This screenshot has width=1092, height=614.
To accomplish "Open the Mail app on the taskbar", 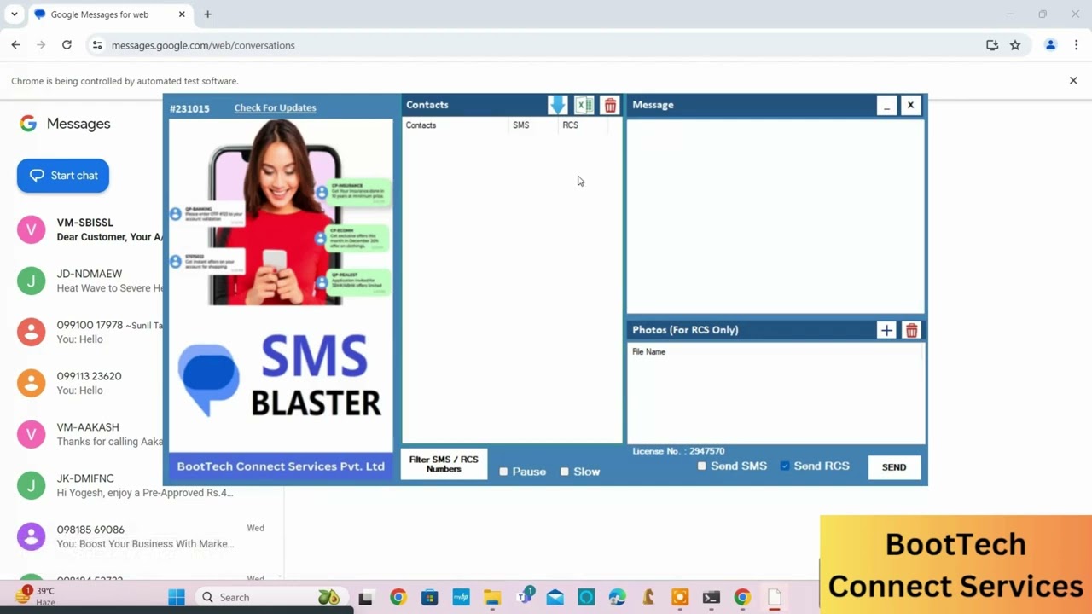I will [x=555, y=597].
